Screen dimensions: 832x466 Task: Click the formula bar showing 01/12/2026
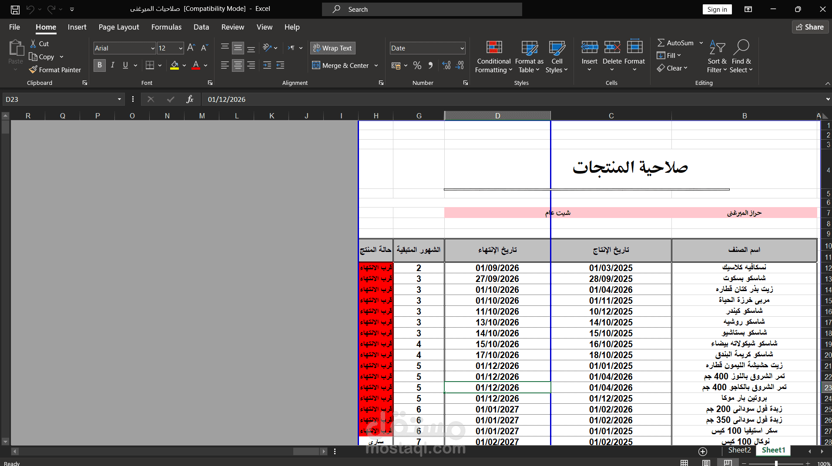tap(513, 99)
